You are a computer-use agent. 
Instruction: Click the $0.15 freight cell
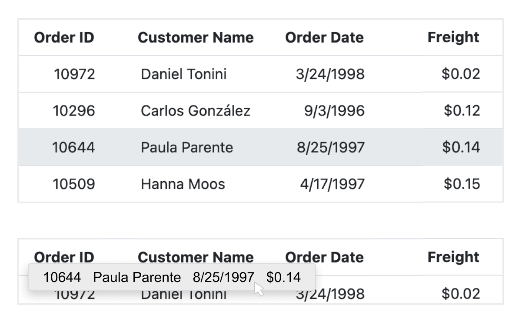pos(462,184)
